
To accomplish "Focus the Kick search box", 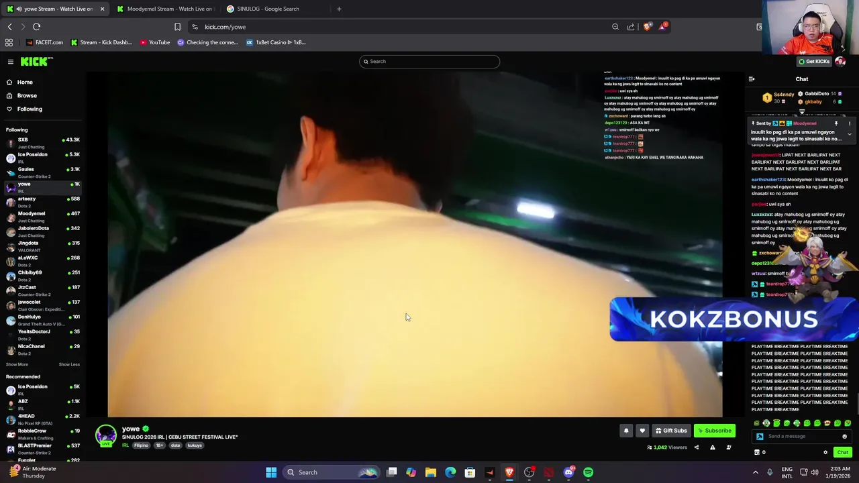I will point(429,62).
